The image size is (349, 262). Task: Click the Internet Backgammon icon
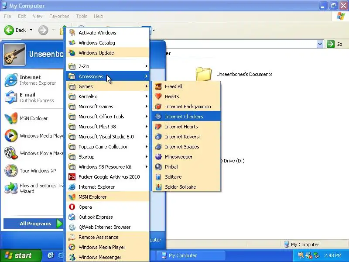(x=158, y=107)
